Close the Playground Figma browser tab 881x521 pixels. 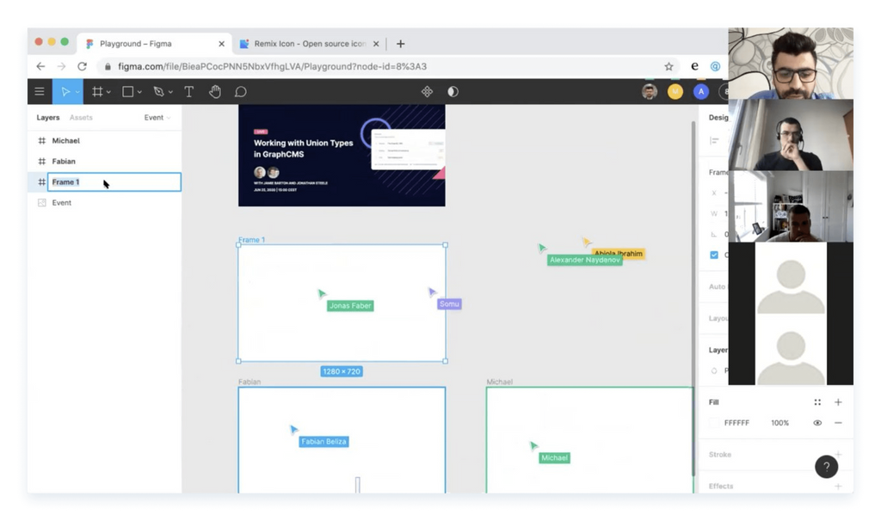tap(221, 44)
